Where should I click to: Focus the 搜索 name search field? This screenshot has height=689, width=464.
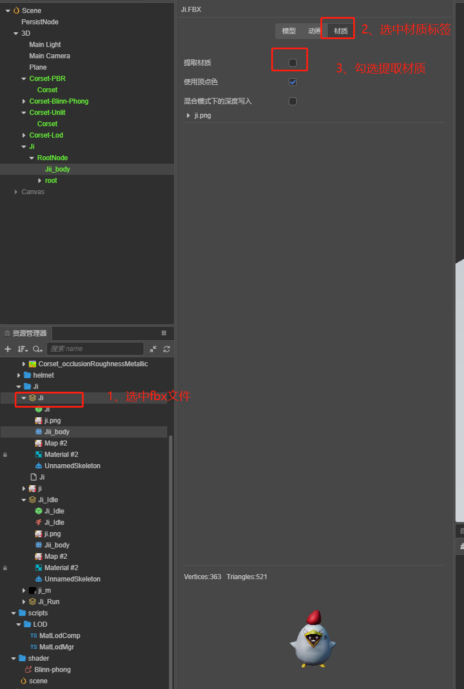[x=95, y=349]
